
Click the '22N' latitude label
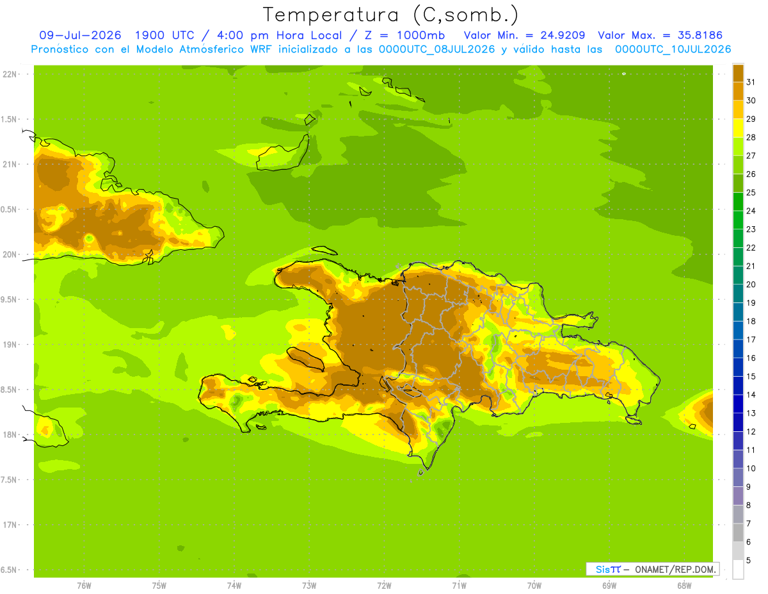pyautogui.click(x=11, y=74)
